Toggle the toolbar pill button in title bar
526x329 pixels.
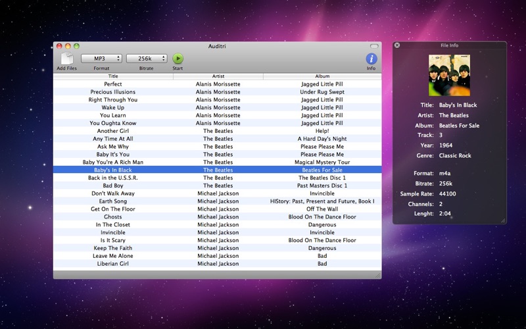click(374, 46)
